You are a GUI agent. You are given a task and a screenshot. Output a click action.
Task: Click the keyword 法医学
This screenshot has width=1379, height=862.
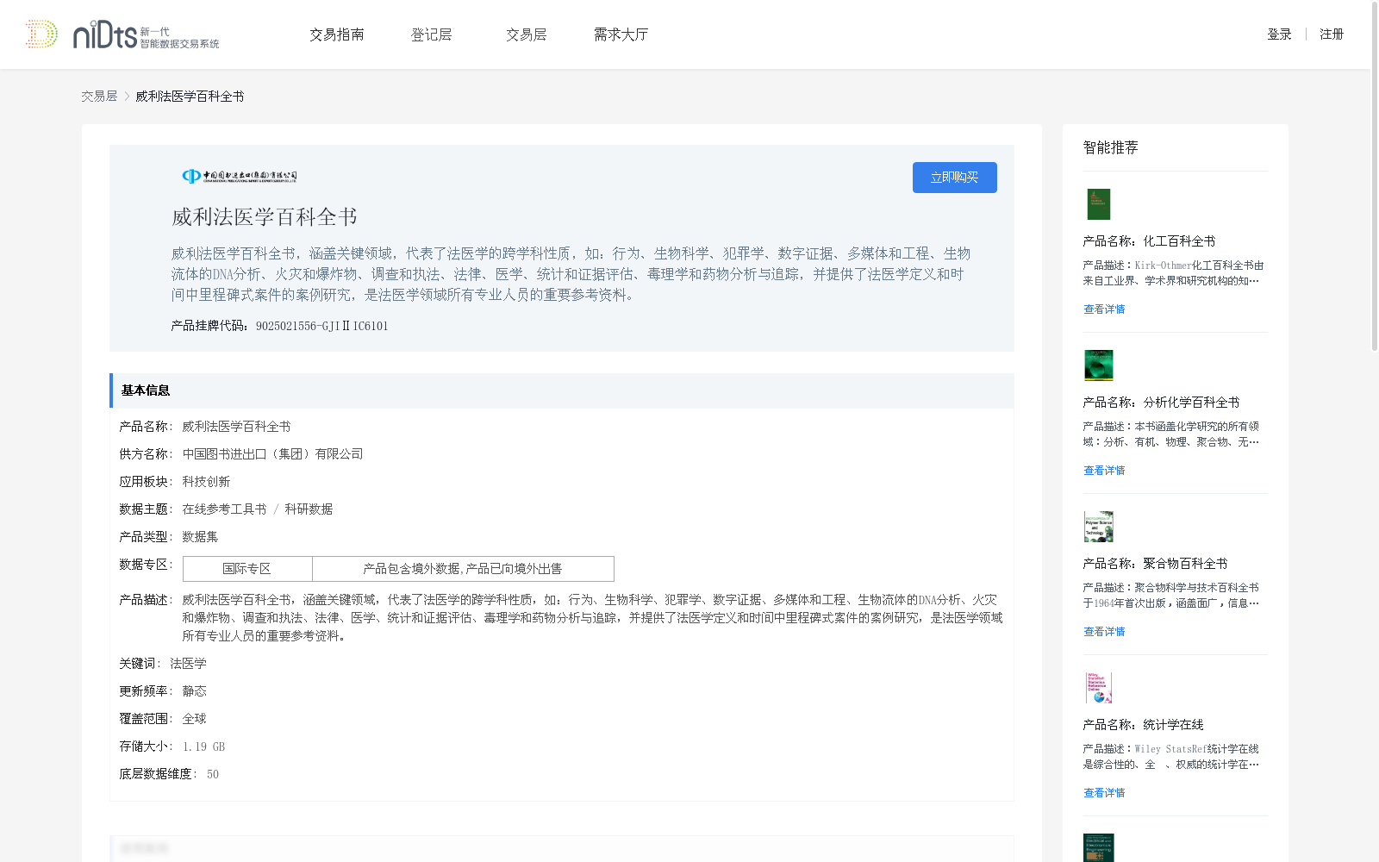pyautogui.click(x=188, y=664)
